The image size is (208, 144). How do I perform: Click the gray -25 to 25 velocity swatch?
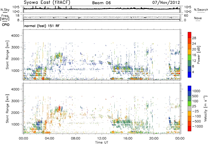(190, 108)
